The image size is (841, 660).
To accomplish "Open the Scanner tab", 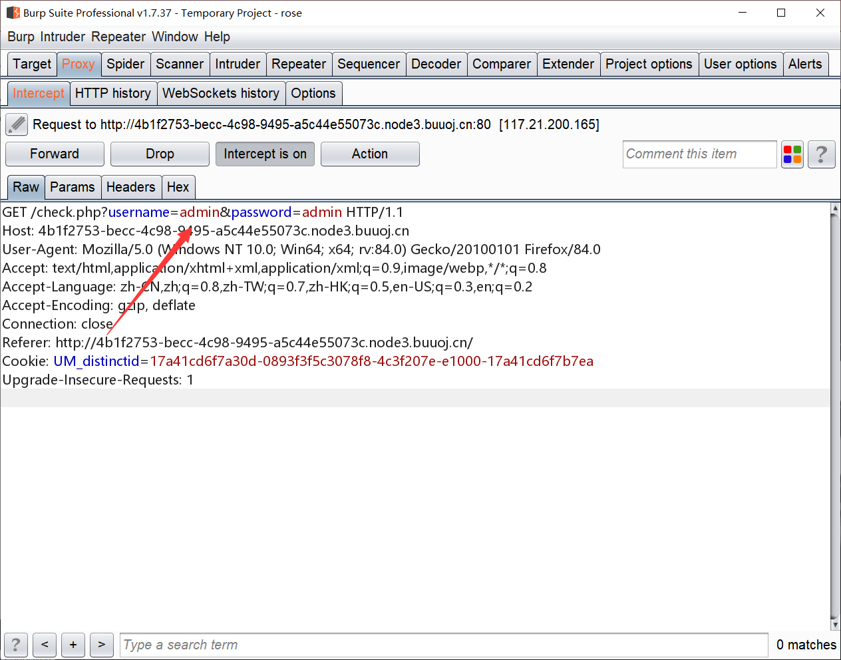I will coord(180,64).
